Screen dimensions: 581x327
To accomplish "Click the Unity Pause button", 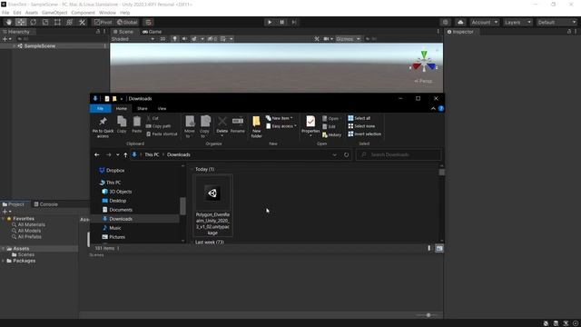I will pos(282,22).
